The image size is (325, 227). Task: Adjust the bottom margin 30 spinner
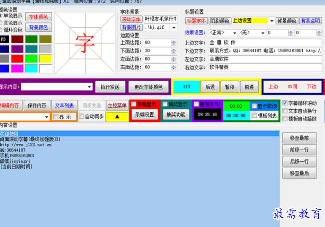(x=173, y=51)
